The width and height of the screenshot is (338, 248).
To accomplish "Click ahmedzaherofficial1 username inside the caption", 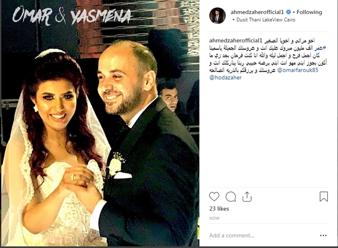I will click(x=235, y=41).
